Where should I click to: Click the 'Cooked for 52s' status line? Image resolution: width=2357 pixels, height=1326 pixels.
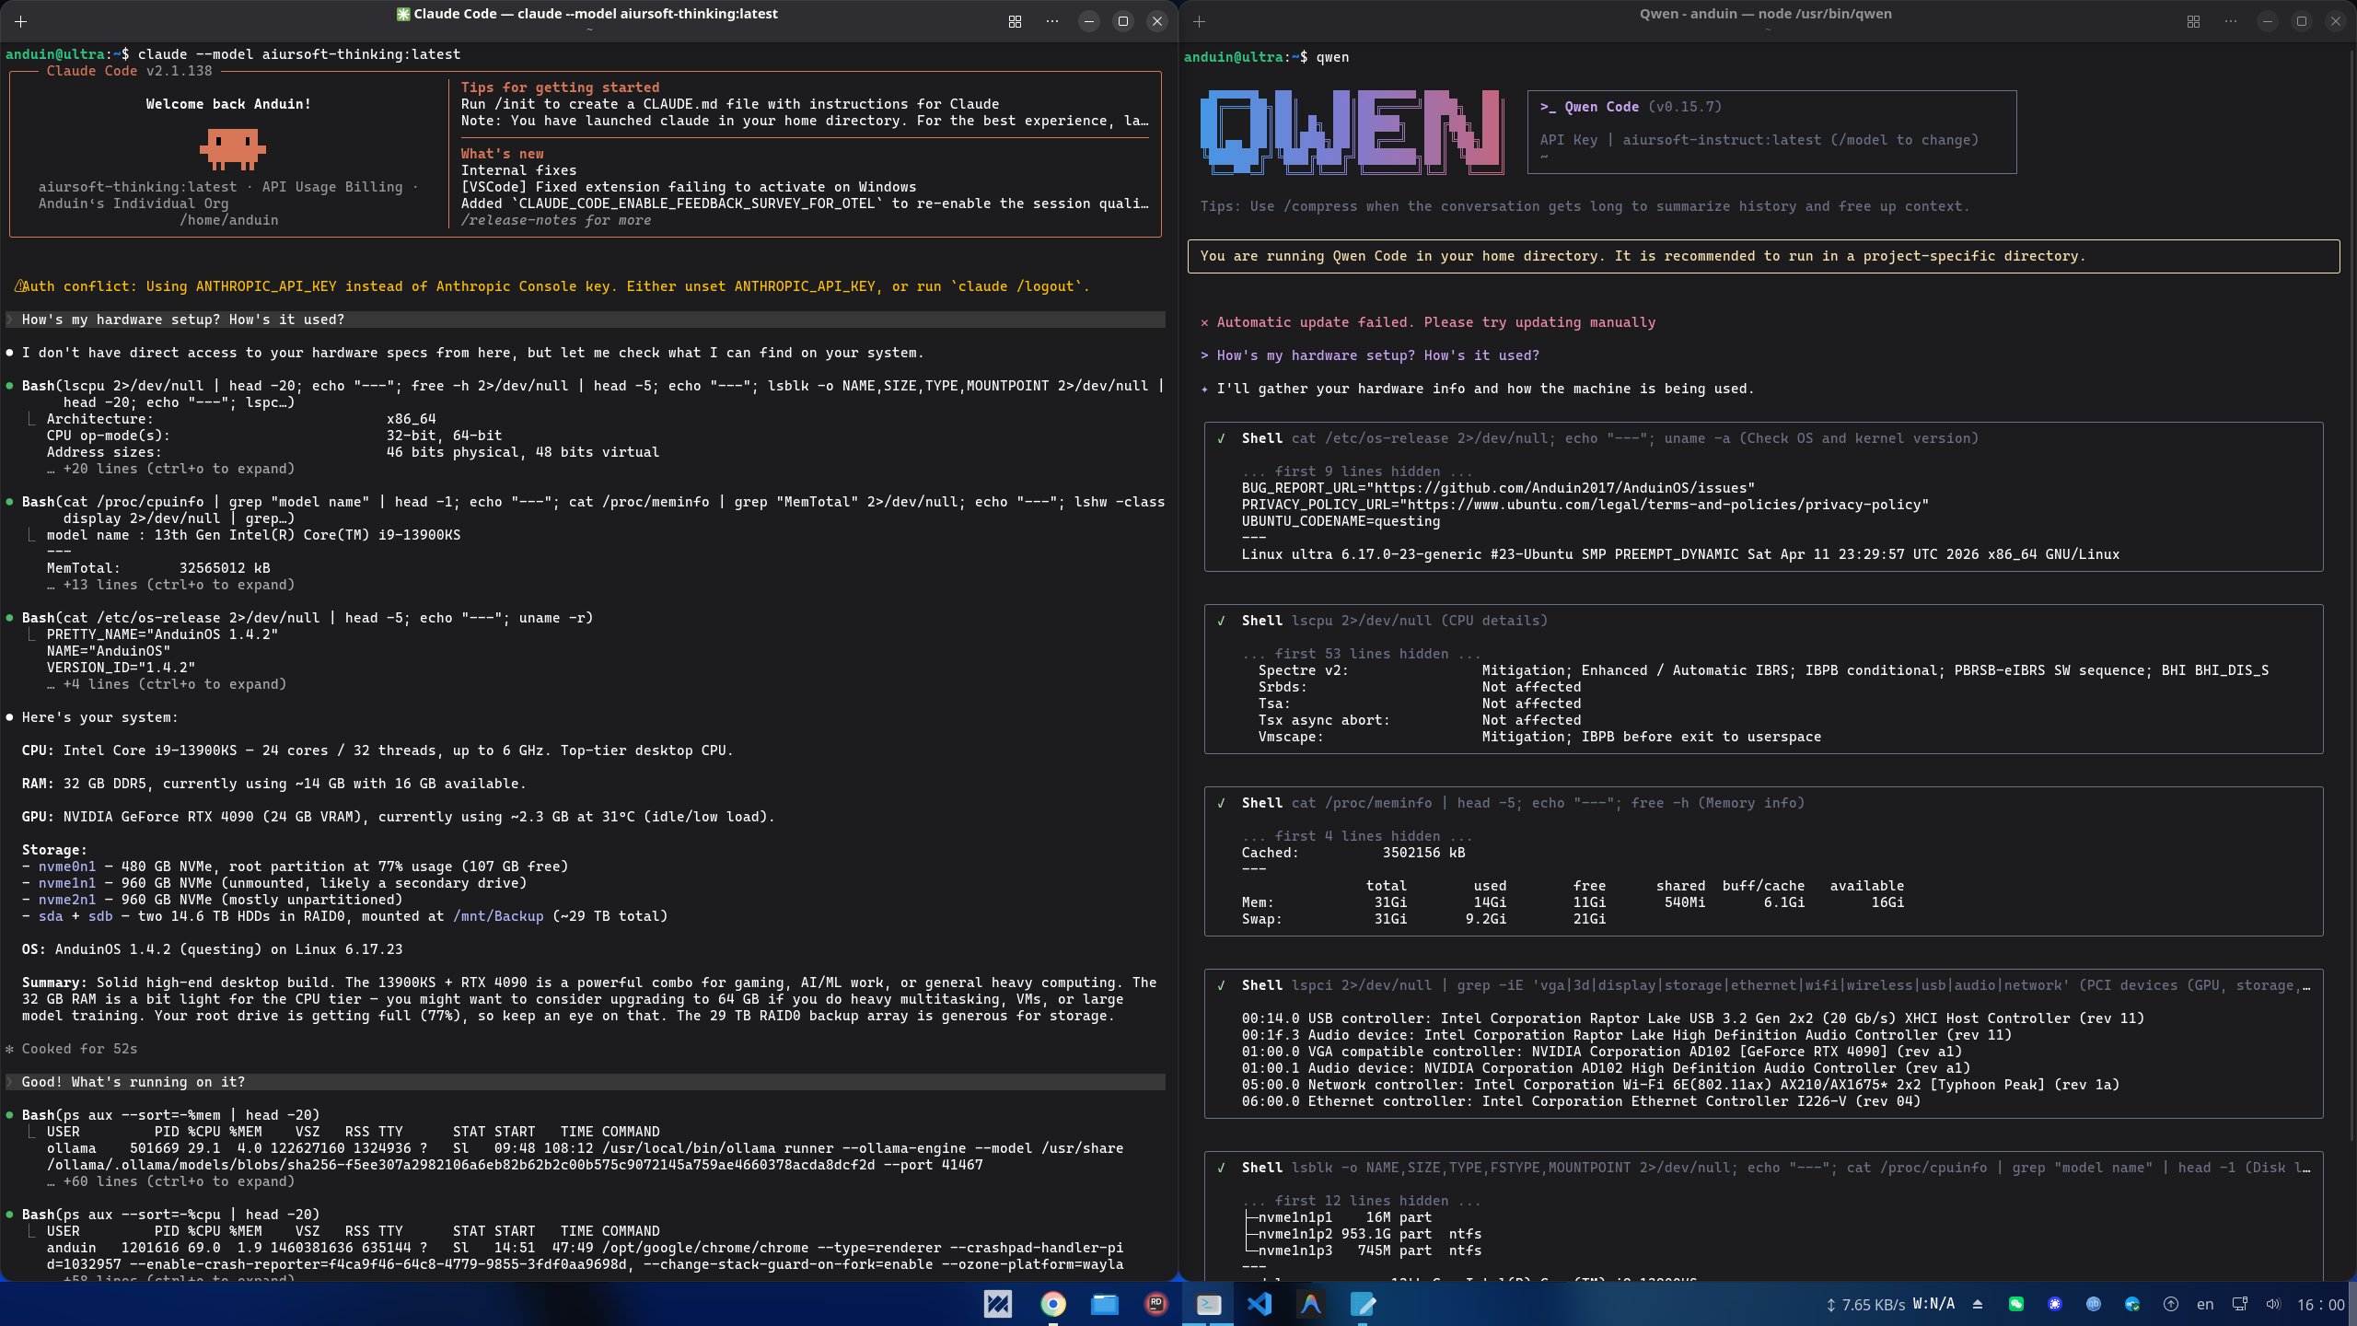[x=72, y=1049]
